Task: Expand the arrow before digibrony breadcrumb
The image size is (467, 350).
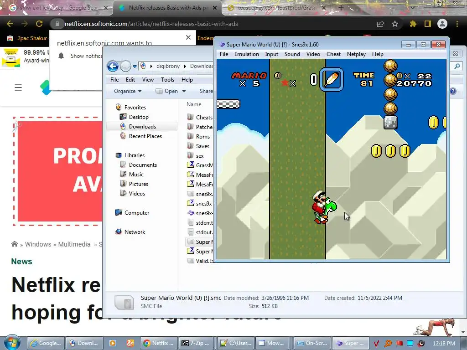Action: tap(151, 66)
